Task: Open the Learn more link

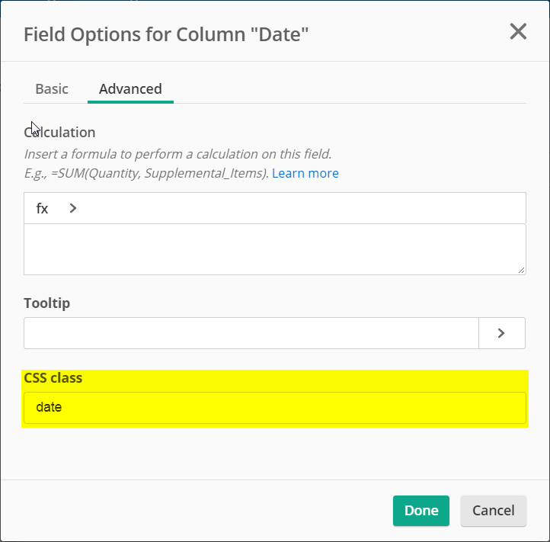Action: [305, 173]
